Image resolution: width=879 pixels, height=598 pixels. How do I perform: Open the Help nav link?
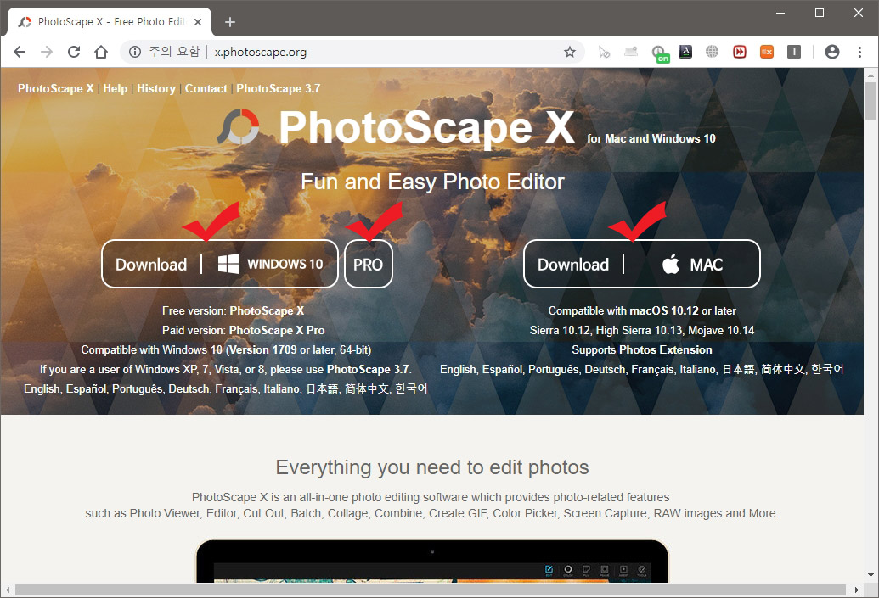115,88
